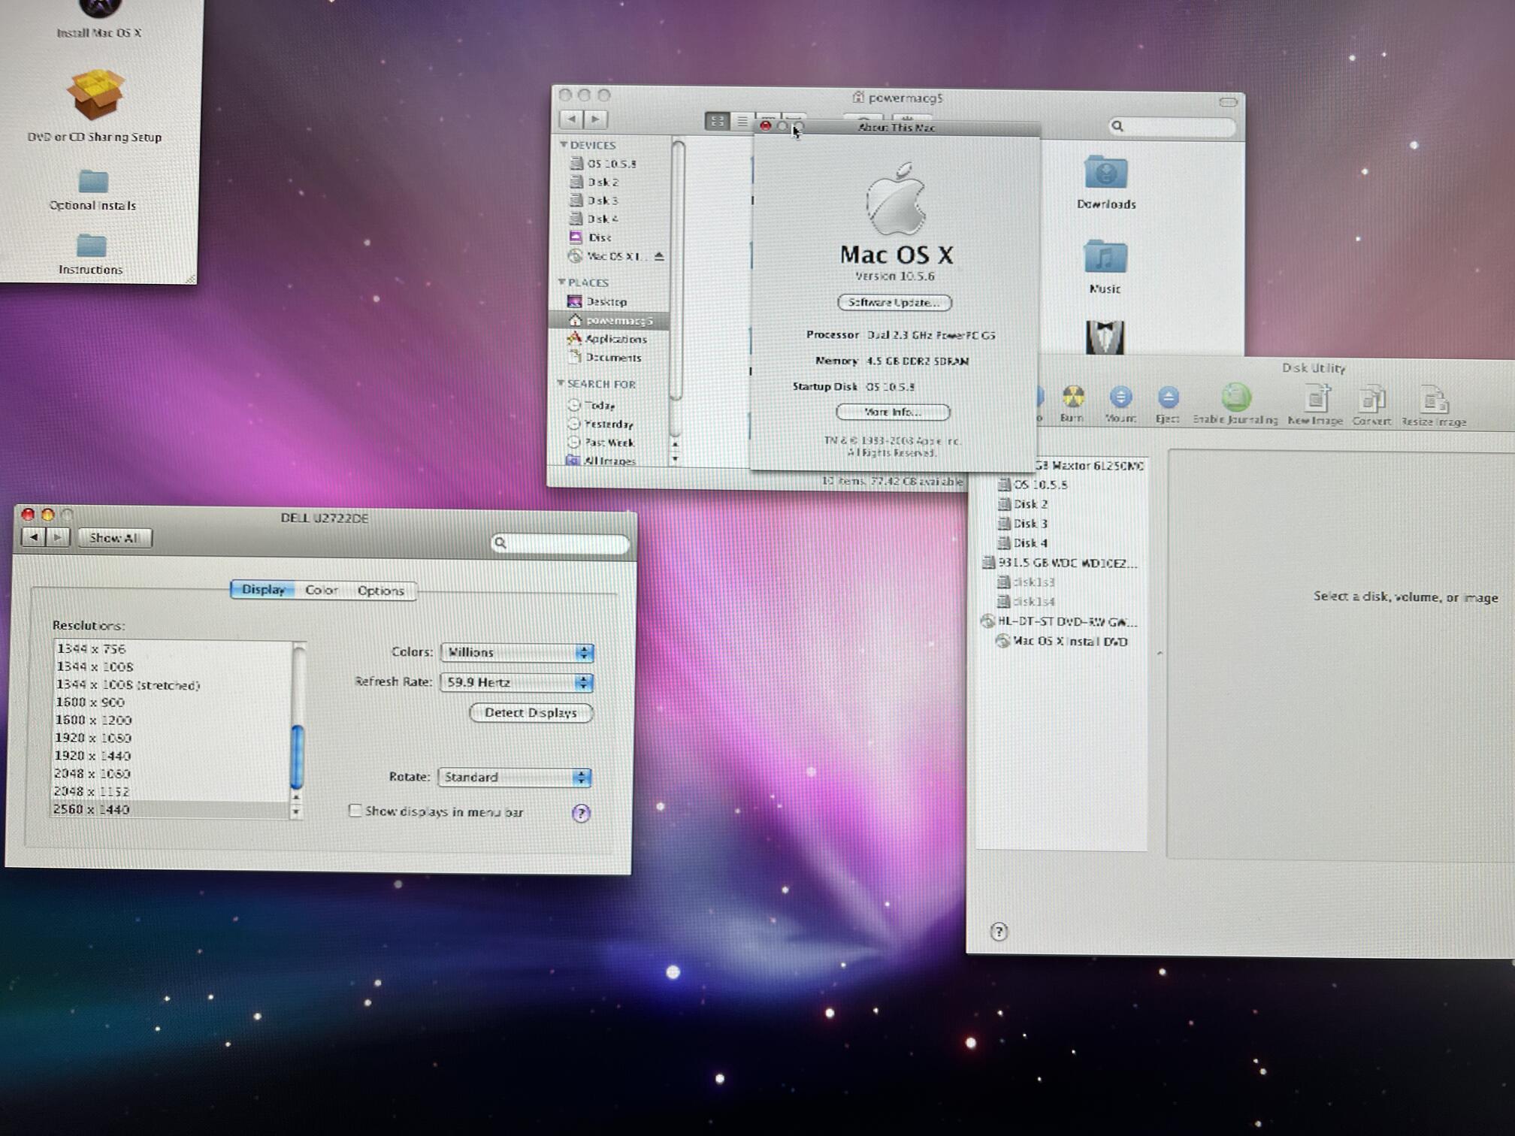Select icon view in Finder toolbar
Screen dimensions: 1515x1136
pyautogui.click(x=717, y=121)
